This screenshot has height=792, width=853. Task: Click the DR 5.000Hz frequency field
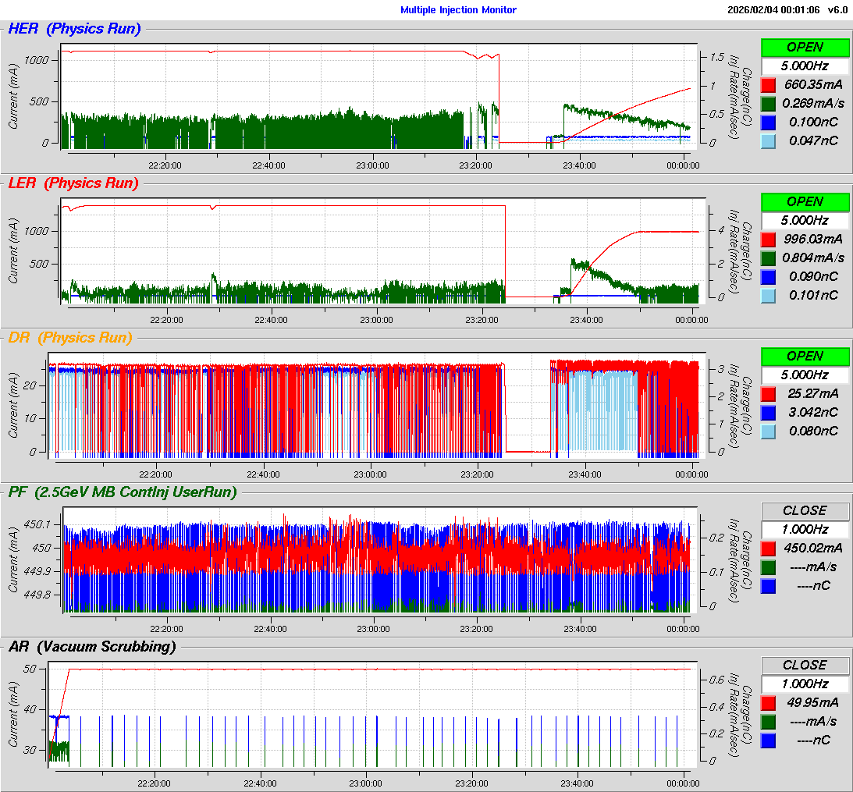pyautogui.click(x=805, y=375)
